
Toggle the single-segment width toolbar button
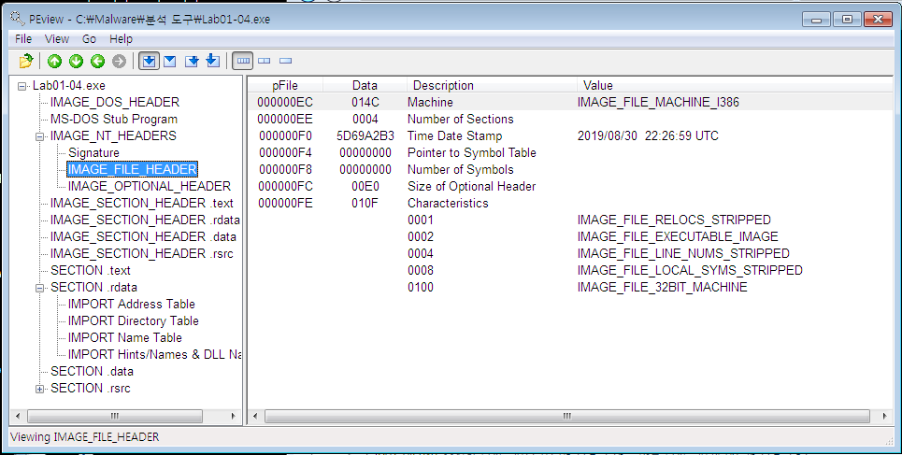[x=285, y=61]
